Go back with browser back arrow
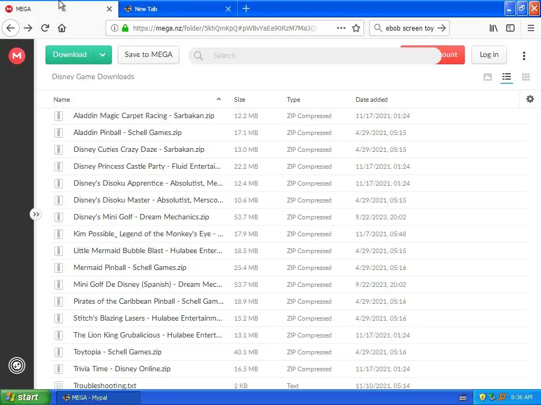 (x=11, y=28)
